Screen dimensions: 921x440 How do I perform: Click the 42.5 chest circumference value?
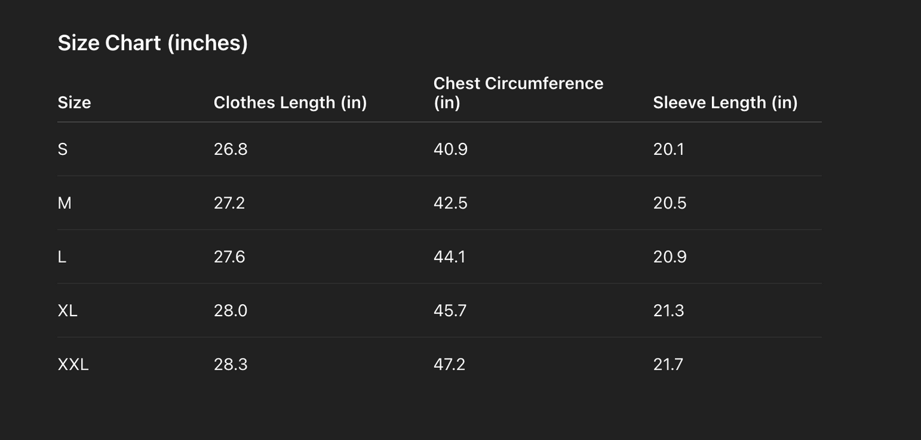click(450, 203)
